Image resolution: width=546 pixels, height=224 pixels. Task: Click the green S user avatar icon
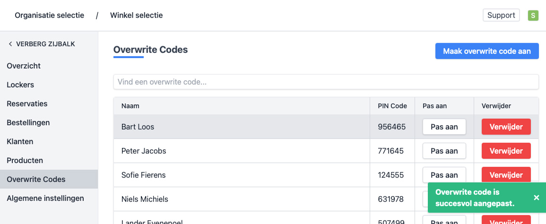533,16
